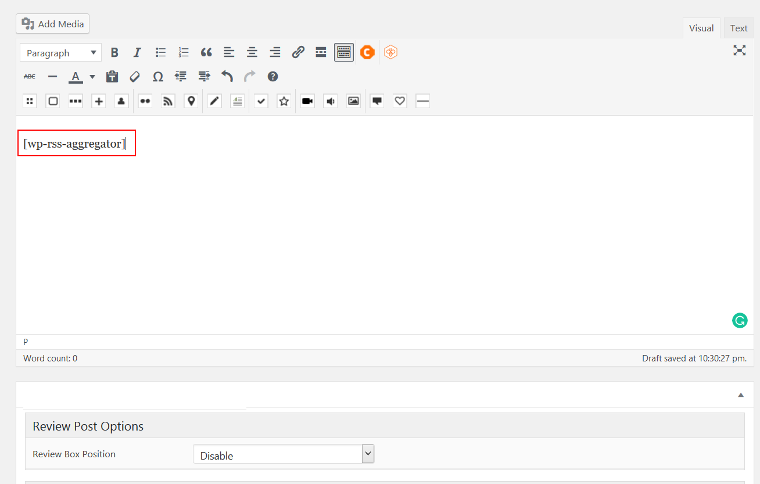Click the RSS feed shortcode icon

coord(168,101)
